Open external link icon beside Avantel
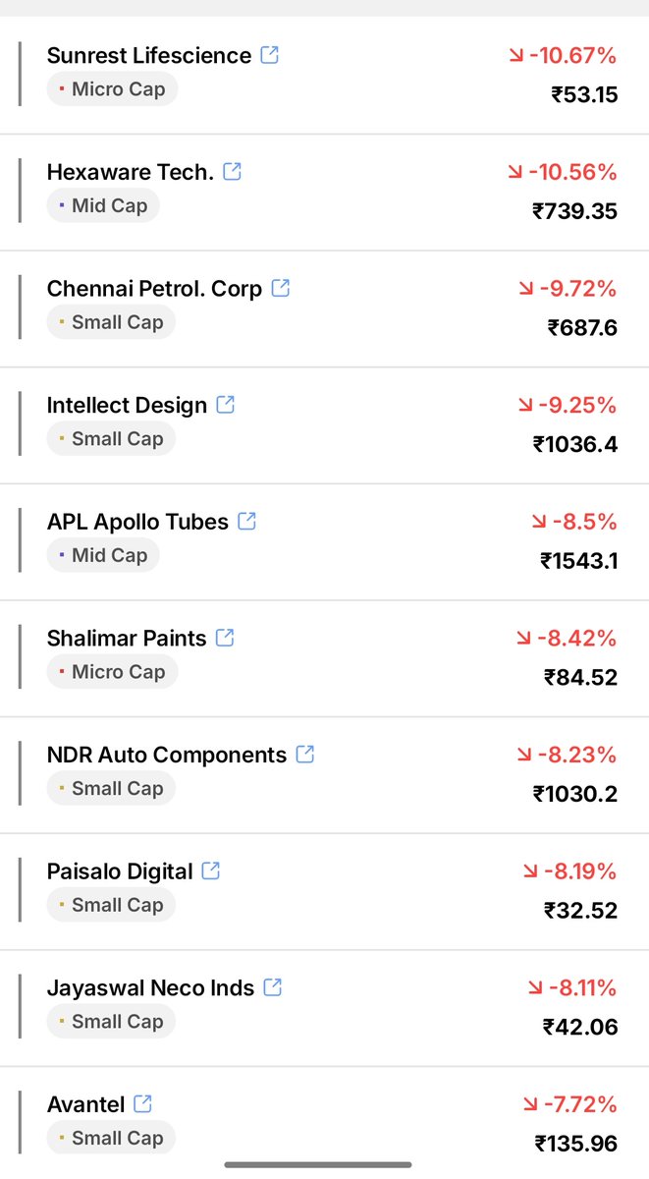Screen dimensions: 649x1179 [143, 1104]
